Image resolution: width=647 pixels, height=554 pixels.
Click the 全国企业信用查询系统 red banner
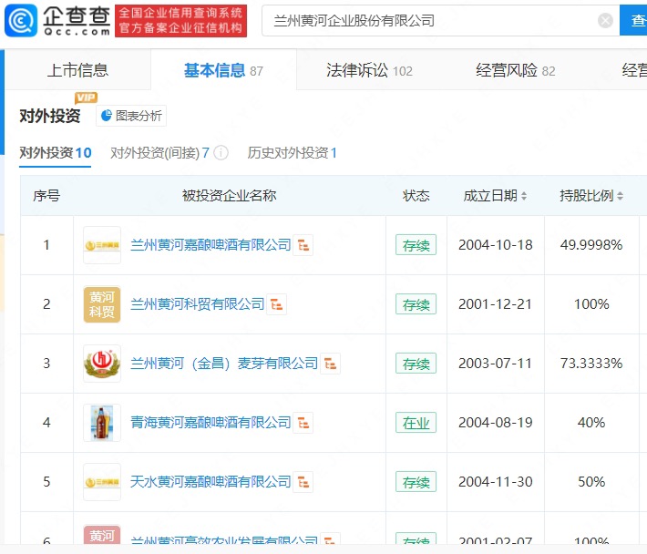tap(180, 21)
